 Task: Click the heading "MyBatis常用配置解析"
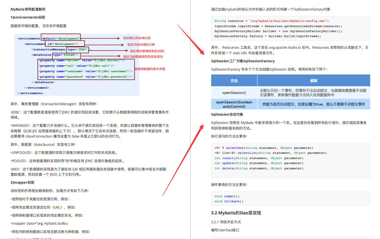click(x=28, y=9)
